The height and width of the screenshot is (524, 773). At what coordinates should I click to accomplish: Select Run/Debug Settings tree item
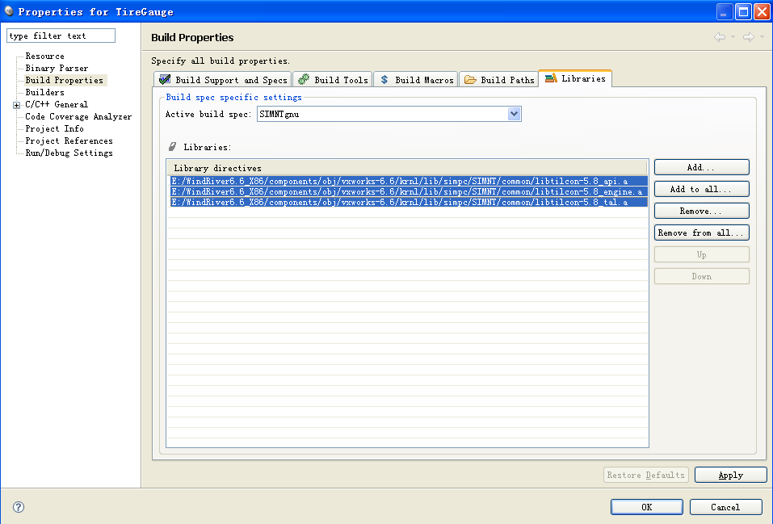[69, 153]
